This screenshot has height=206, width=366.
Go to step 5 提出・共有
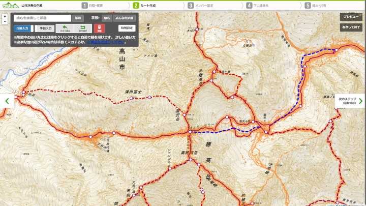[x=315, y=6]
